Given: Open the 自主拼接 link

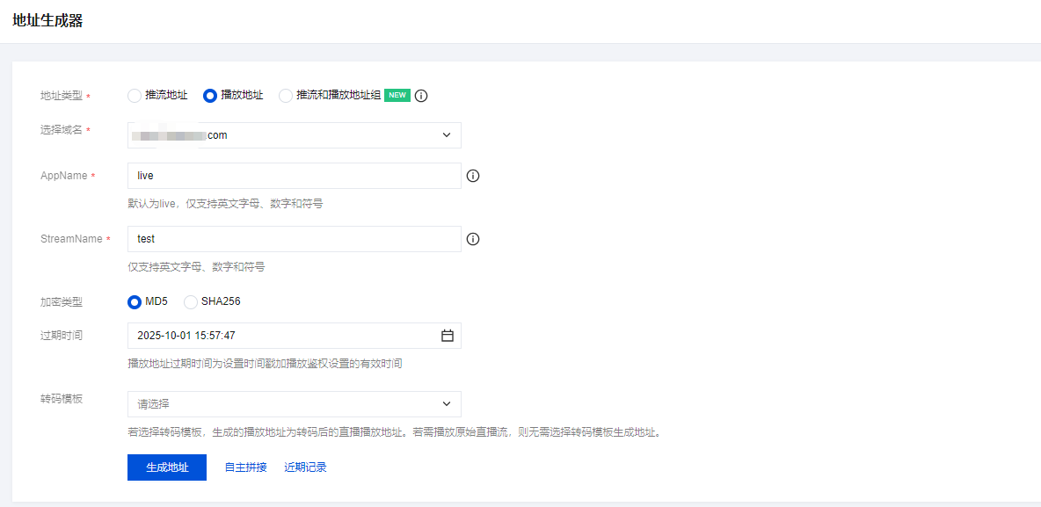Looking at the screenshot, I should 245,467.
